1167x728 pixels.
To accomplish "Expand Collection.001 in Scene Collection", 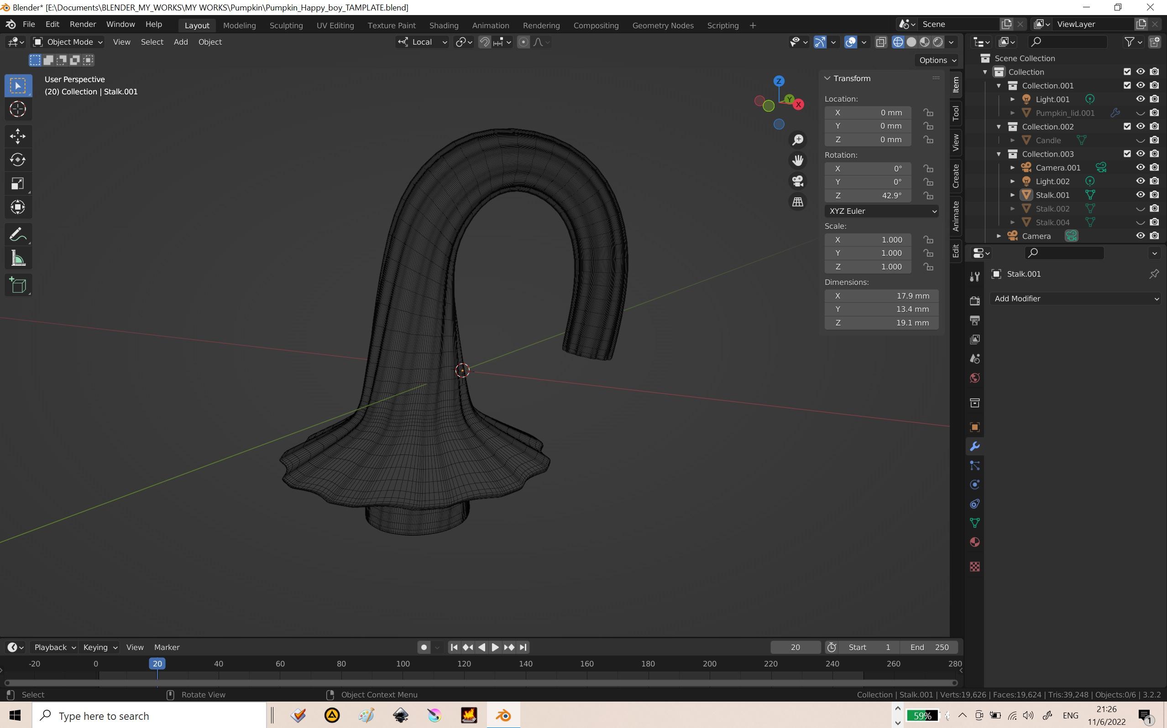I will pyautogui.click(x=999, y=85).
